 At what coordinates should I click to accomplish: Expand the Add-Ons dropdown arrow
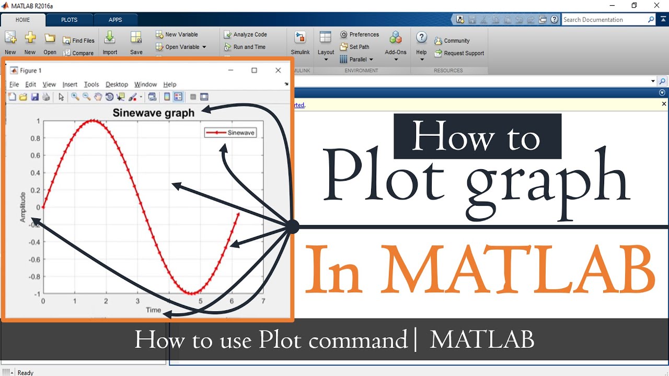click(x=396, y=59)
